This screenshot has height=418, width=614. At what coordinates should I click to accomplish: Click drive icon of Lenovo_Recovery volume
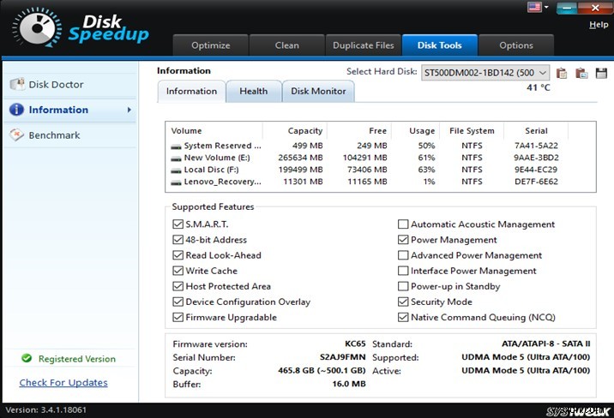[176, 182]
